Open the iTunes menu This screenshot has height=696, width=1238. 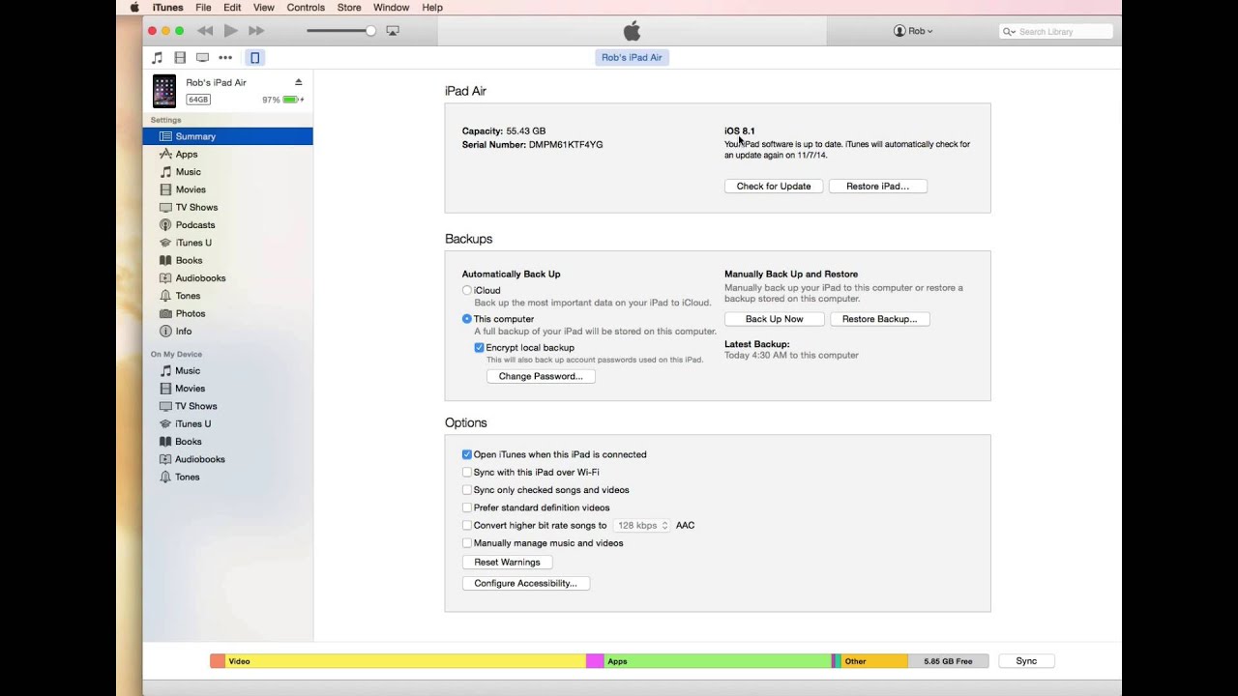(x=167, y=8)
